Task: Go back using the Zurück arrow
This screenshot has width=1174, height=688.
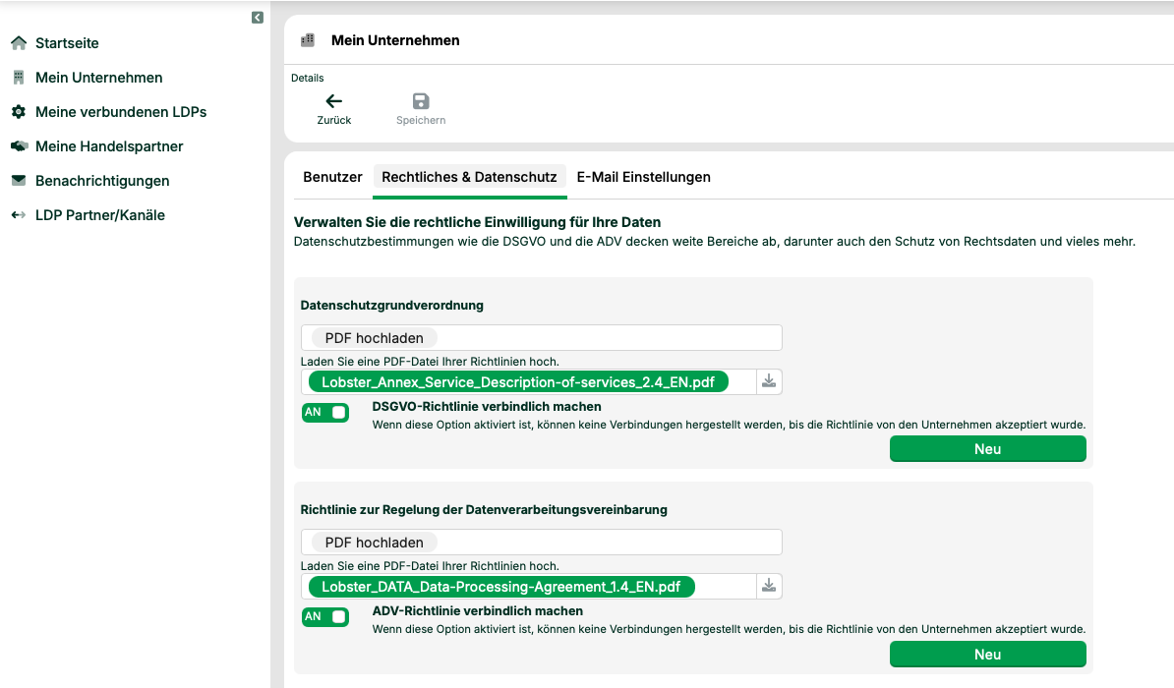Action: 334,101
